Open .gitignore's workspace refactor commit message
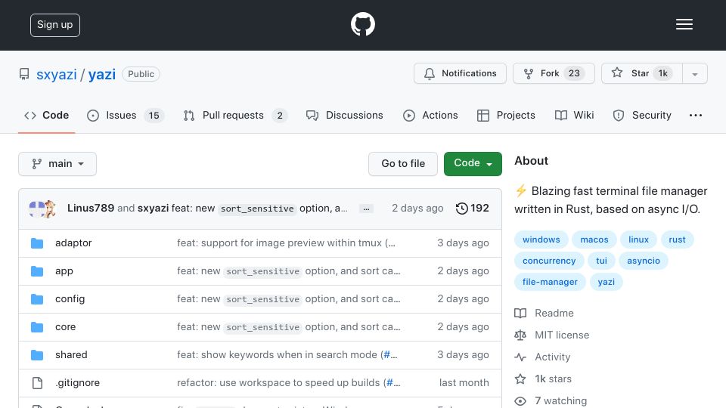Image resolution: width=726 pixels, height=408 pixels. pyautogui.click(x=288, y=382)
